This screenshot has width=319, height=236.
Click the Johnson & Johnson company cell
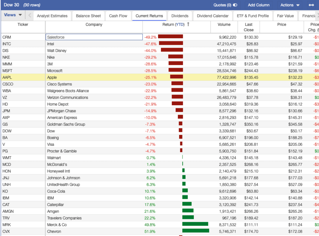(x=94, y=178)
